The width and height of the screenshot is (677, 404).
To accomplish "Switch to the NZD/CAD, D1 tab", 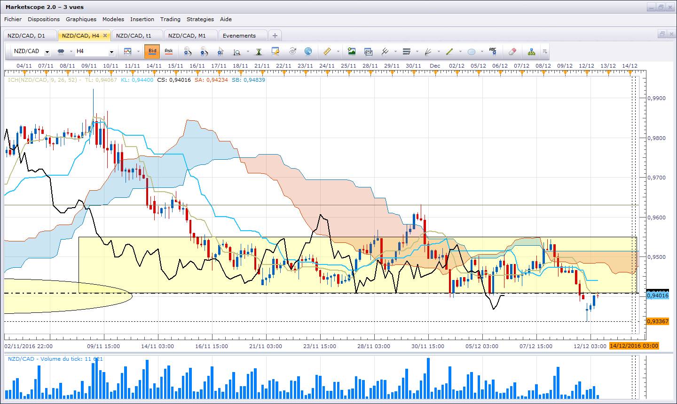I will [x=26, y=36].
